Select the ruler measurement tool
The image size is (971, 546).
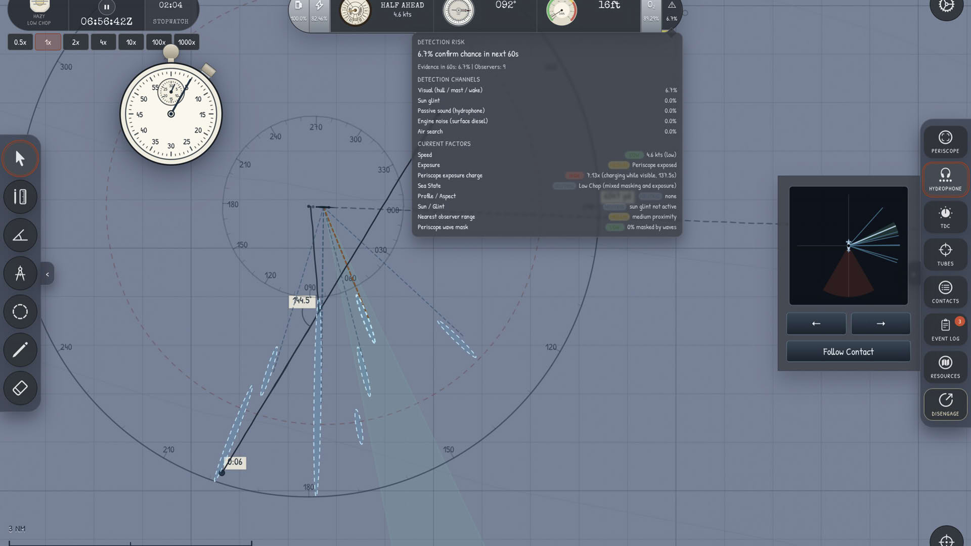[20, 197]
